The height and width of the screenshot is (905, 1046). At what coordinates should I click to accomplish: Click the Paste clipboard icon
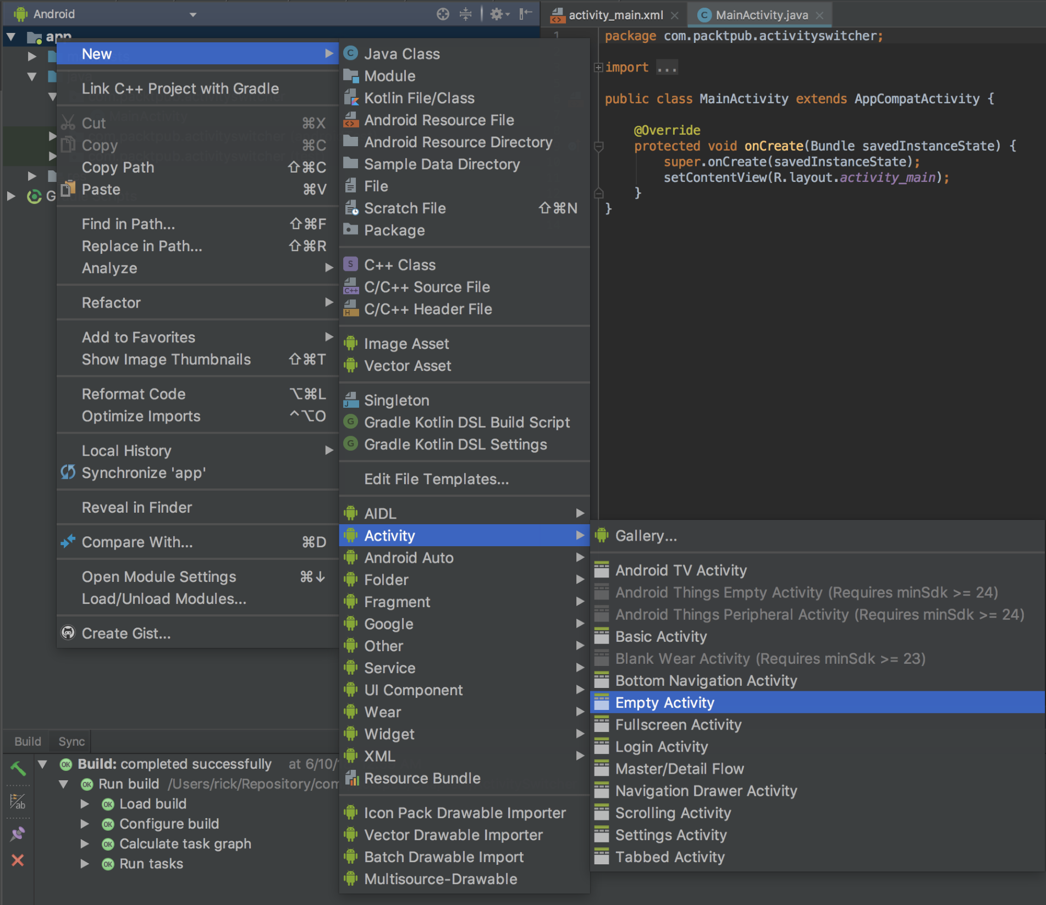[x=68, y=188]
